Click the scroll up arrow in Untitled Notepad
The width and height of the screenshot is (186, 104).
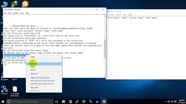pyautogui.click(x=105, y=16)
